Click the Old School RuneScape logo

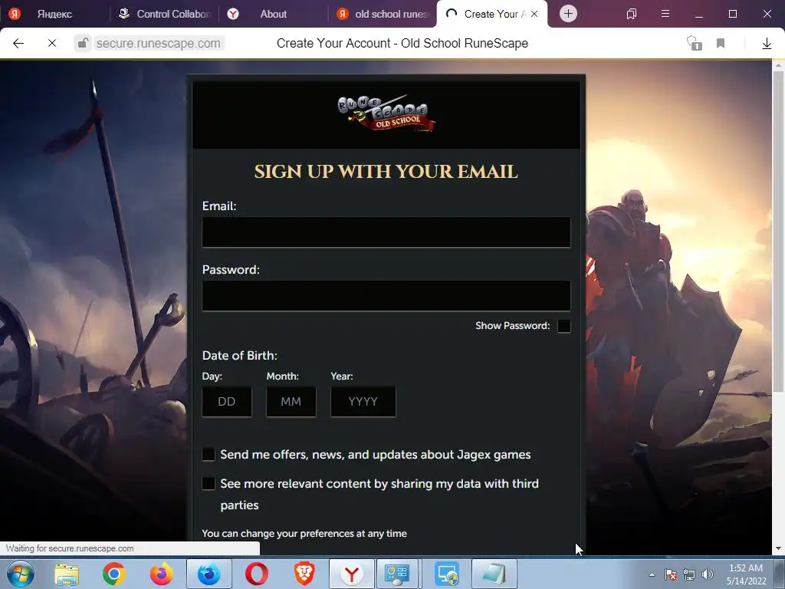(386, 114)
